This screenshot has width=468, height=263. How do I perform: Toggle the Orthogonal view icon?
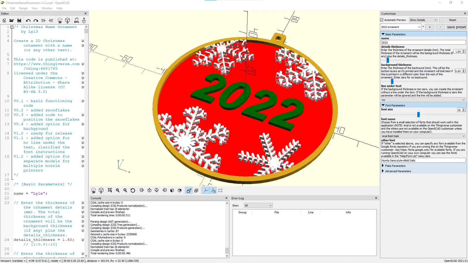point(196,190)
